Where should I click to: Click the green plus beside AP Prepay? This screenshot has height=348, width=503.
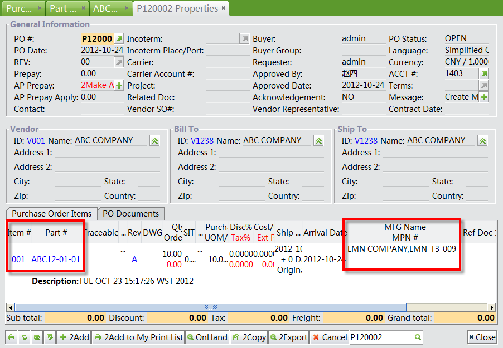click(x=118, y=85)
